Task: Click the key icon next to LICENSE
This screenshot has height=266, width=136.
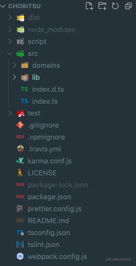Action: click(x=20, y=173)
